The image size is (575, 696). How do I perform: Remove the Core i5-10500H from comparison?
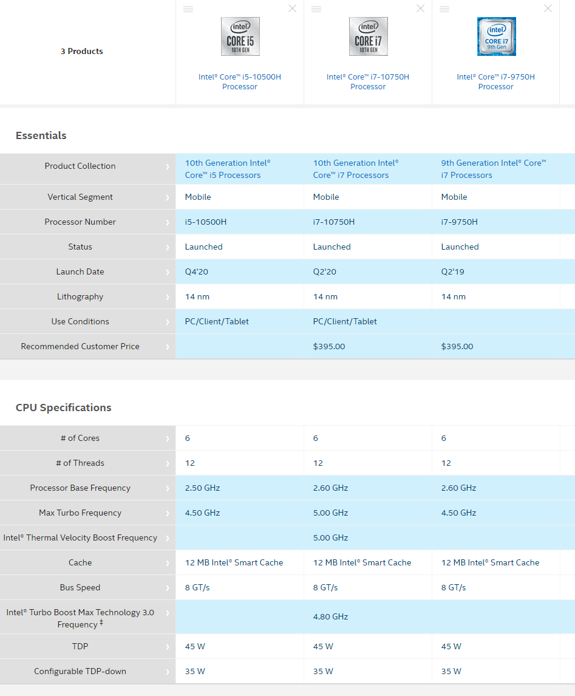click(x=292, y=9)
